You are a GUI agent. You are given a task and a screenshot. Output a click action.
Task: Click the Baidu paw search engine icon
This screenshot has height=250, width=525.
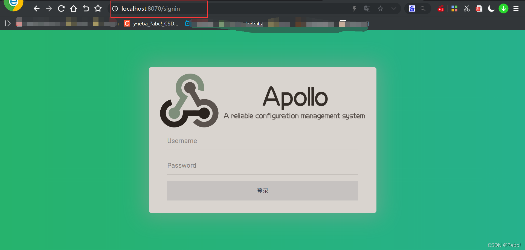point(412,9)
